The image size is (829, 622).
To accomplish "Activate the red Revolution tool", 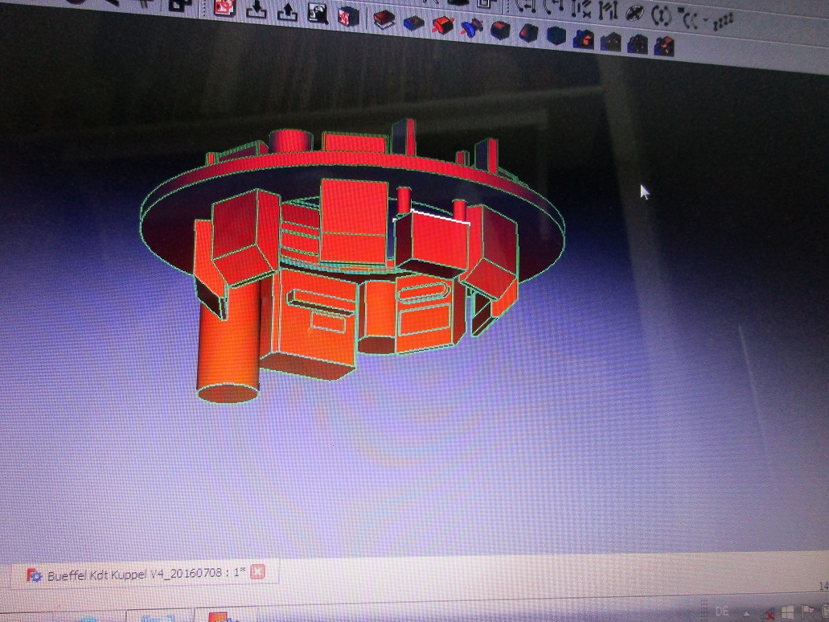I will point(443,27).
